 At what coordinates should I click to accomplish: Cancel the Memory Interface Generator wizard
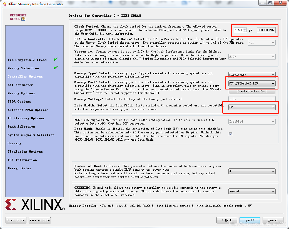click(x=273, y=220)
